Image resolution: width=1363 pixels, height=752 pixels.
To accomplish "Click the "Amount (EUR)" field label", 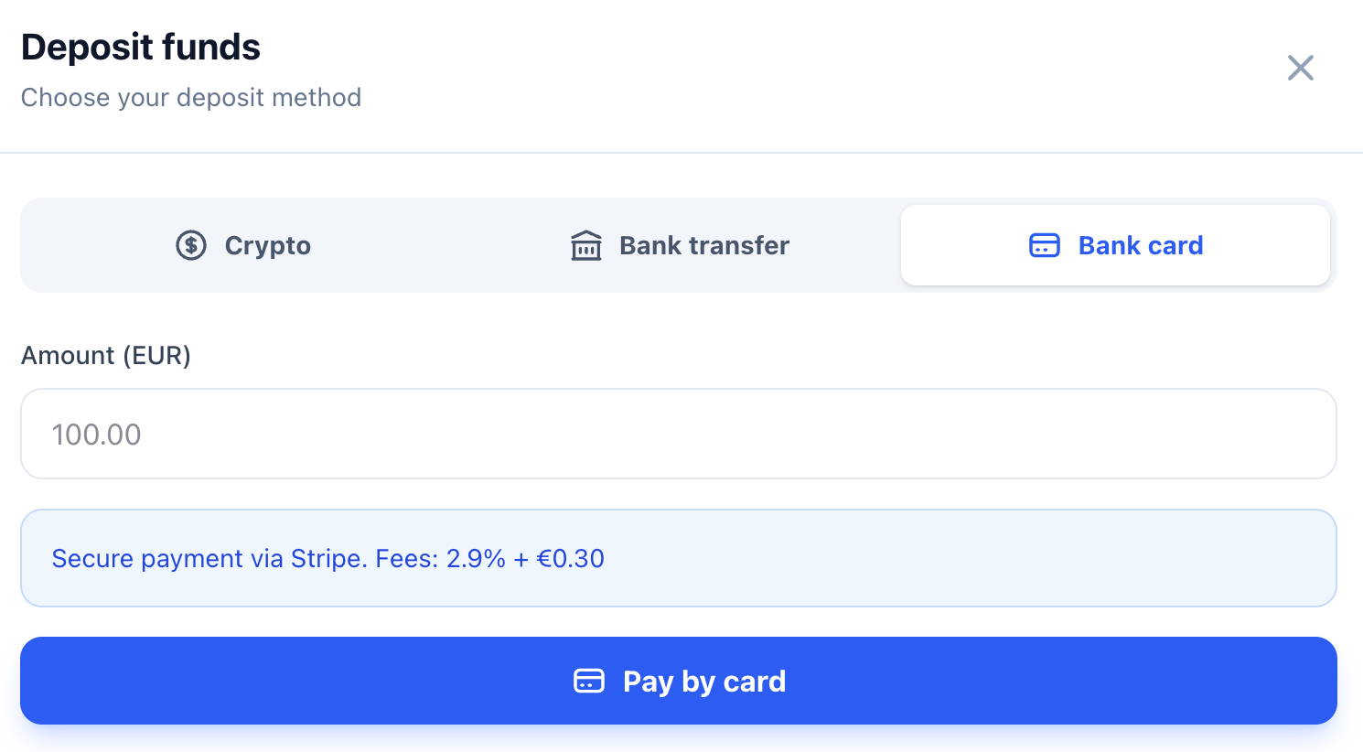I will click(x=106, y=355).
